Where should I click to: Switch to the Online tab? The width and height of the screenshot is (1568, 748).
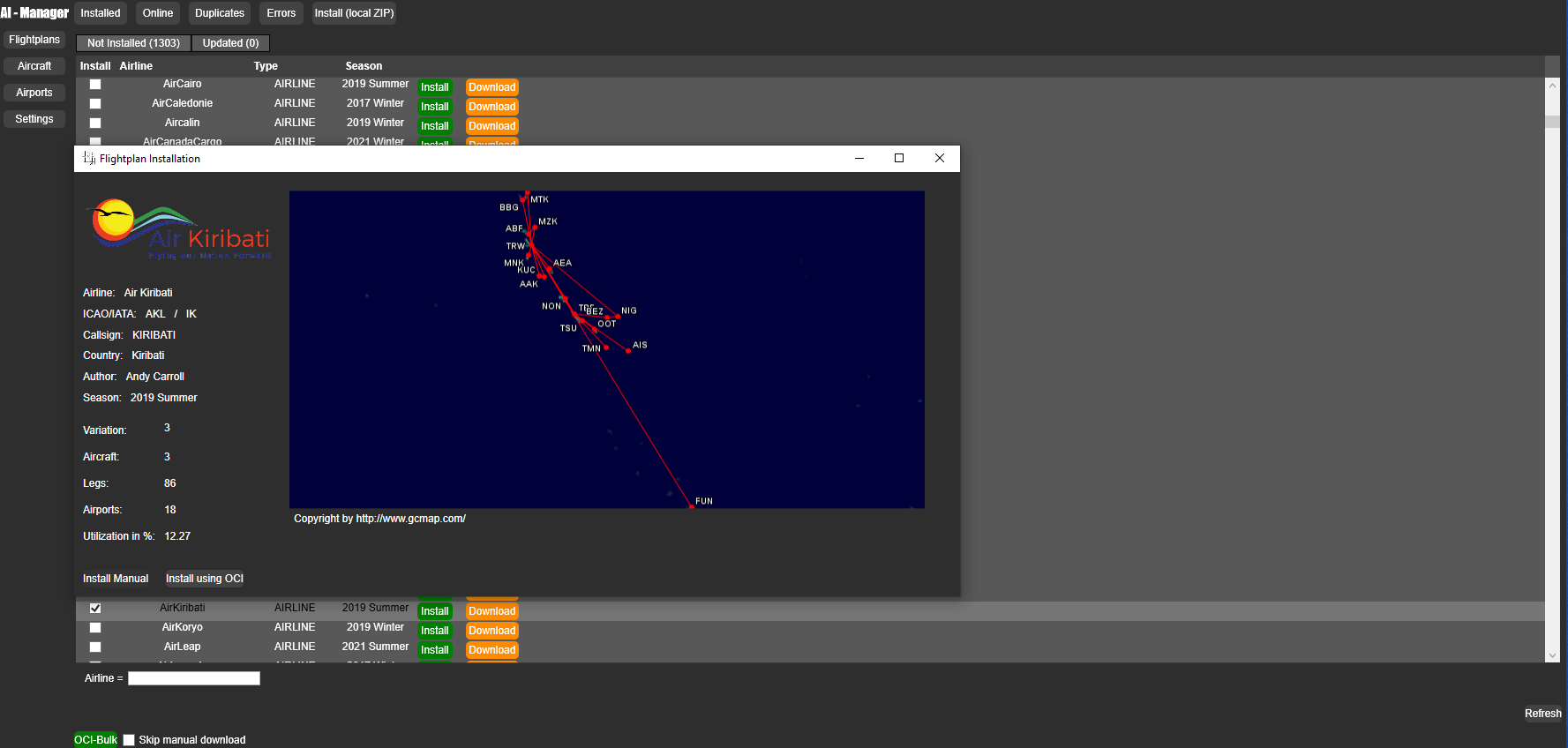click(158, 13)
